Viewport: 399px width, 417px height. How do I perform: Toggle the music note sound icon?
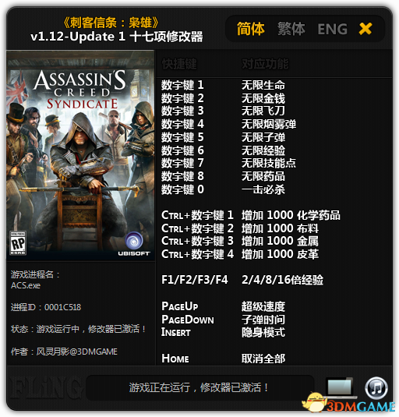coord(376,388)
